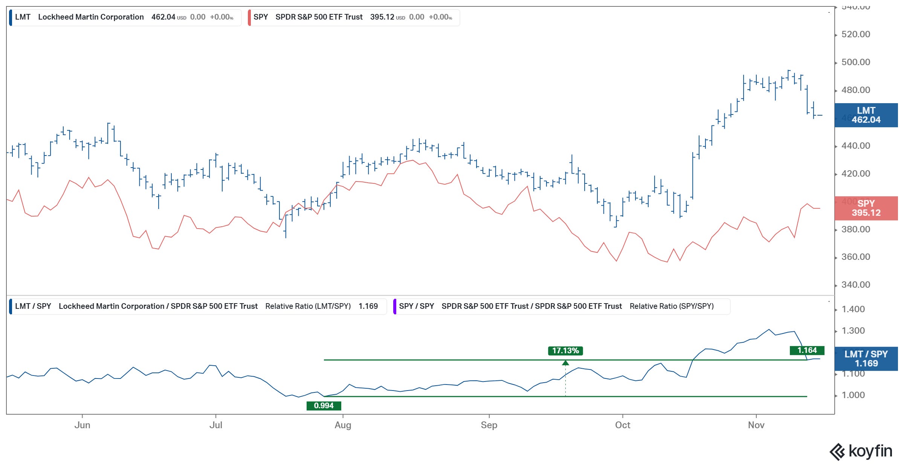Select the LMT 462.04 price axis tag
904x467 pixels.
click(x=866, y=115)
